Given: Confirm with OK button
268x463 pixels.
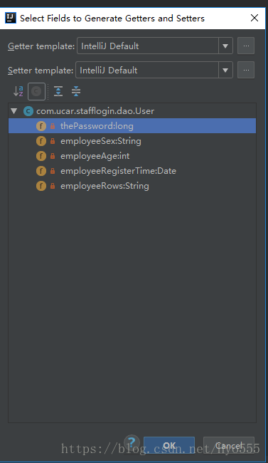Looking at the screenshot, I should click(x=169, y=445).
